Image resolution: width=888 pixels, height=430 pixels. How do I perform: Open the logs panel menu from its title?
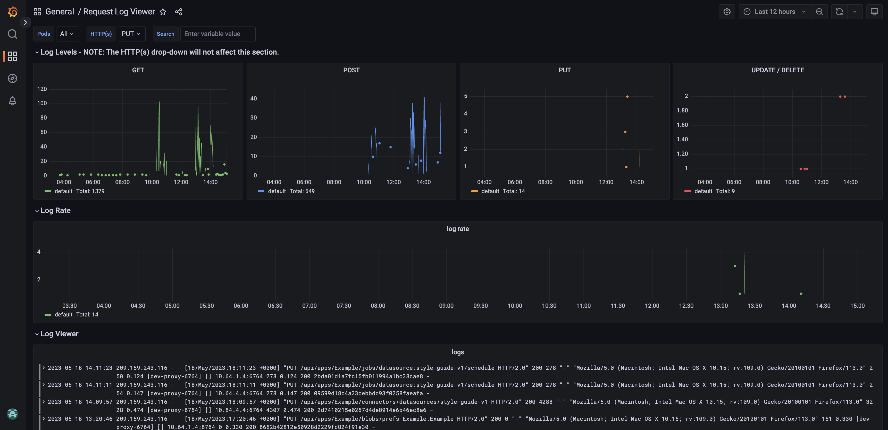click(458, 352)
